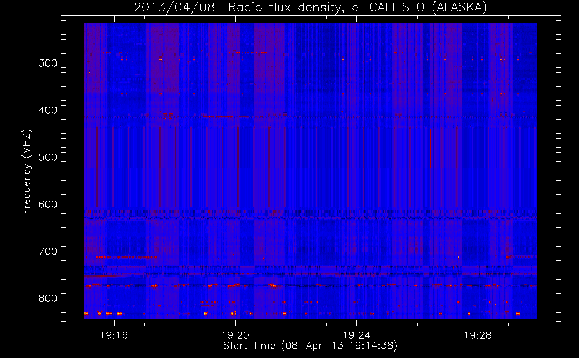579x358 pixels.
Task: Click the 800 frequency tick label
Action: pos(48,299)
